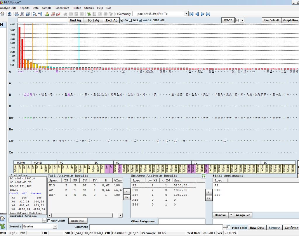Select the cyan cutoff line in the graph

tap(79, 45)
